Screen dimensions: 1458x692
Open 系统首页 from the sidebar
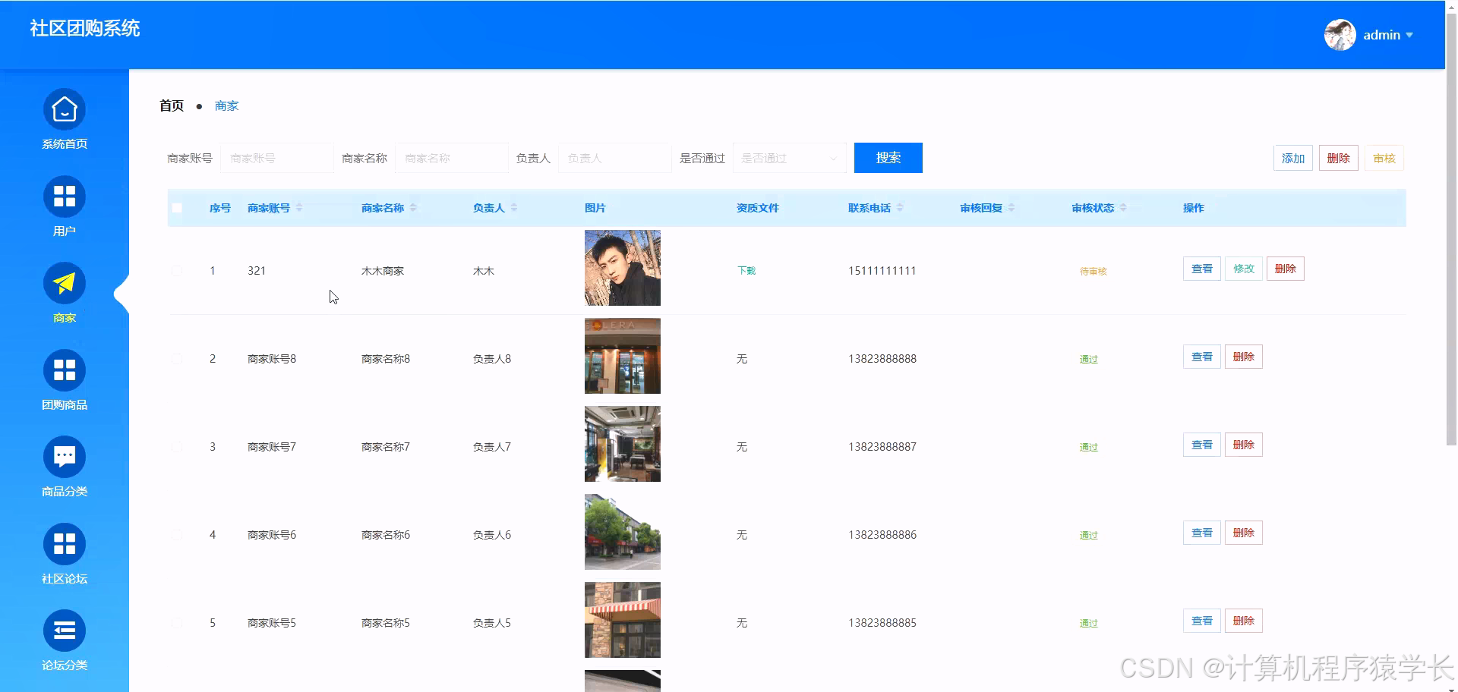65,118
